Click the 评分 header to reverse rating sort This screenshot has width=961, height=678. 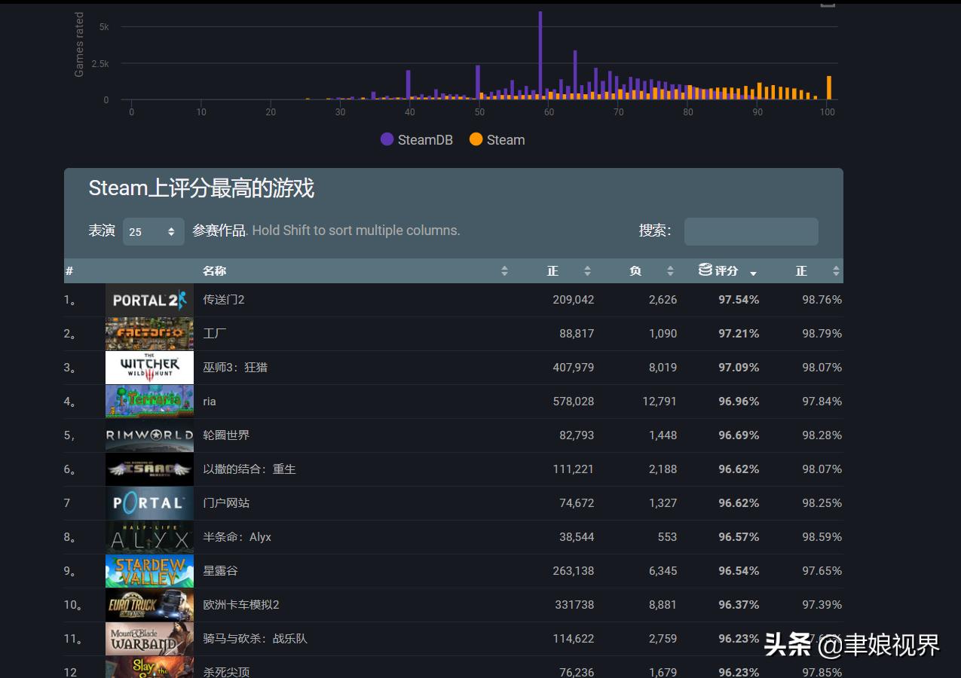pos(725,270)
